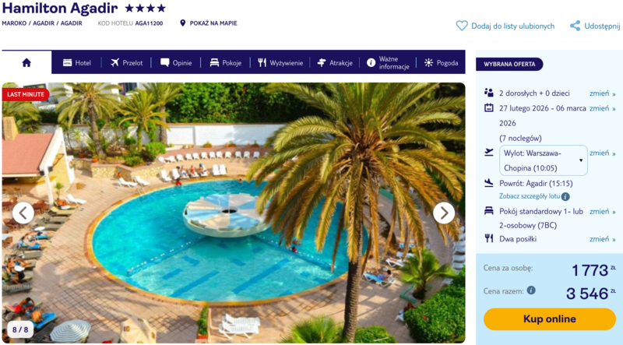This screenshot has width=623, height=345.
Task: Switch to the Pogoda tab
Action: [x=441, y=63]
